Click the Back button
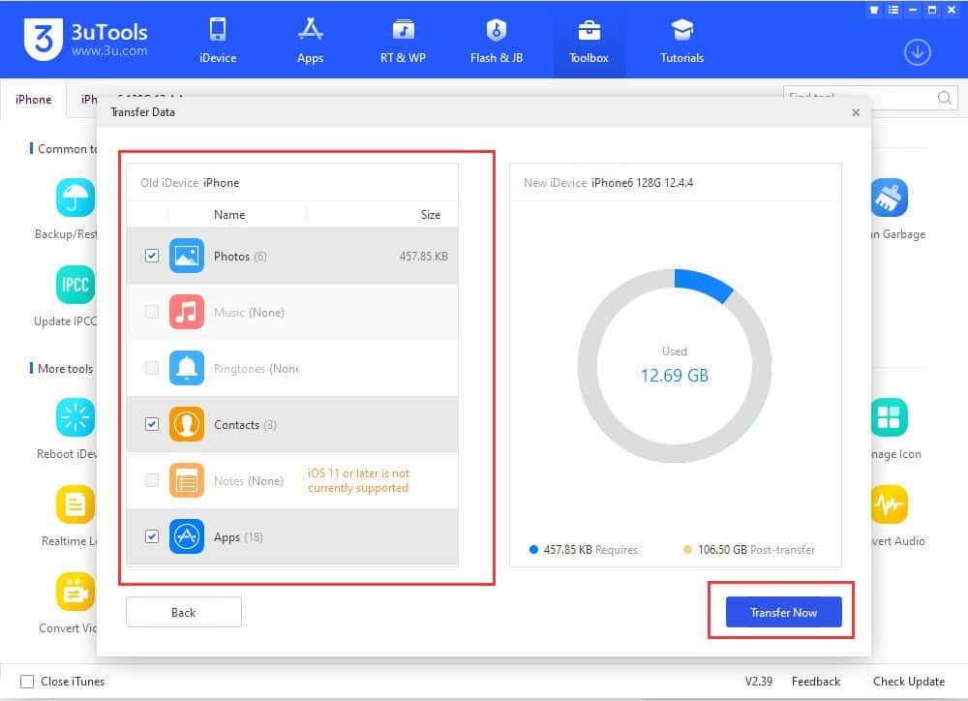 point(183,612)
